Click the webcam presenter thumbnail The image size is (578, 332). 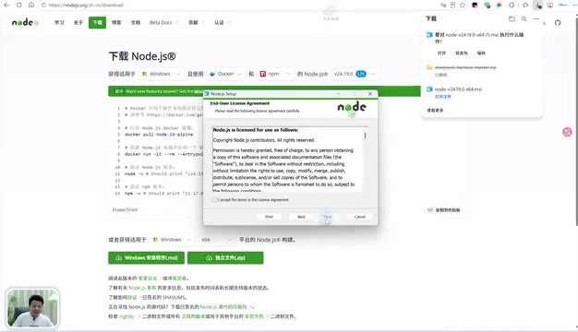pyautogui.click(x=33, y=308)
